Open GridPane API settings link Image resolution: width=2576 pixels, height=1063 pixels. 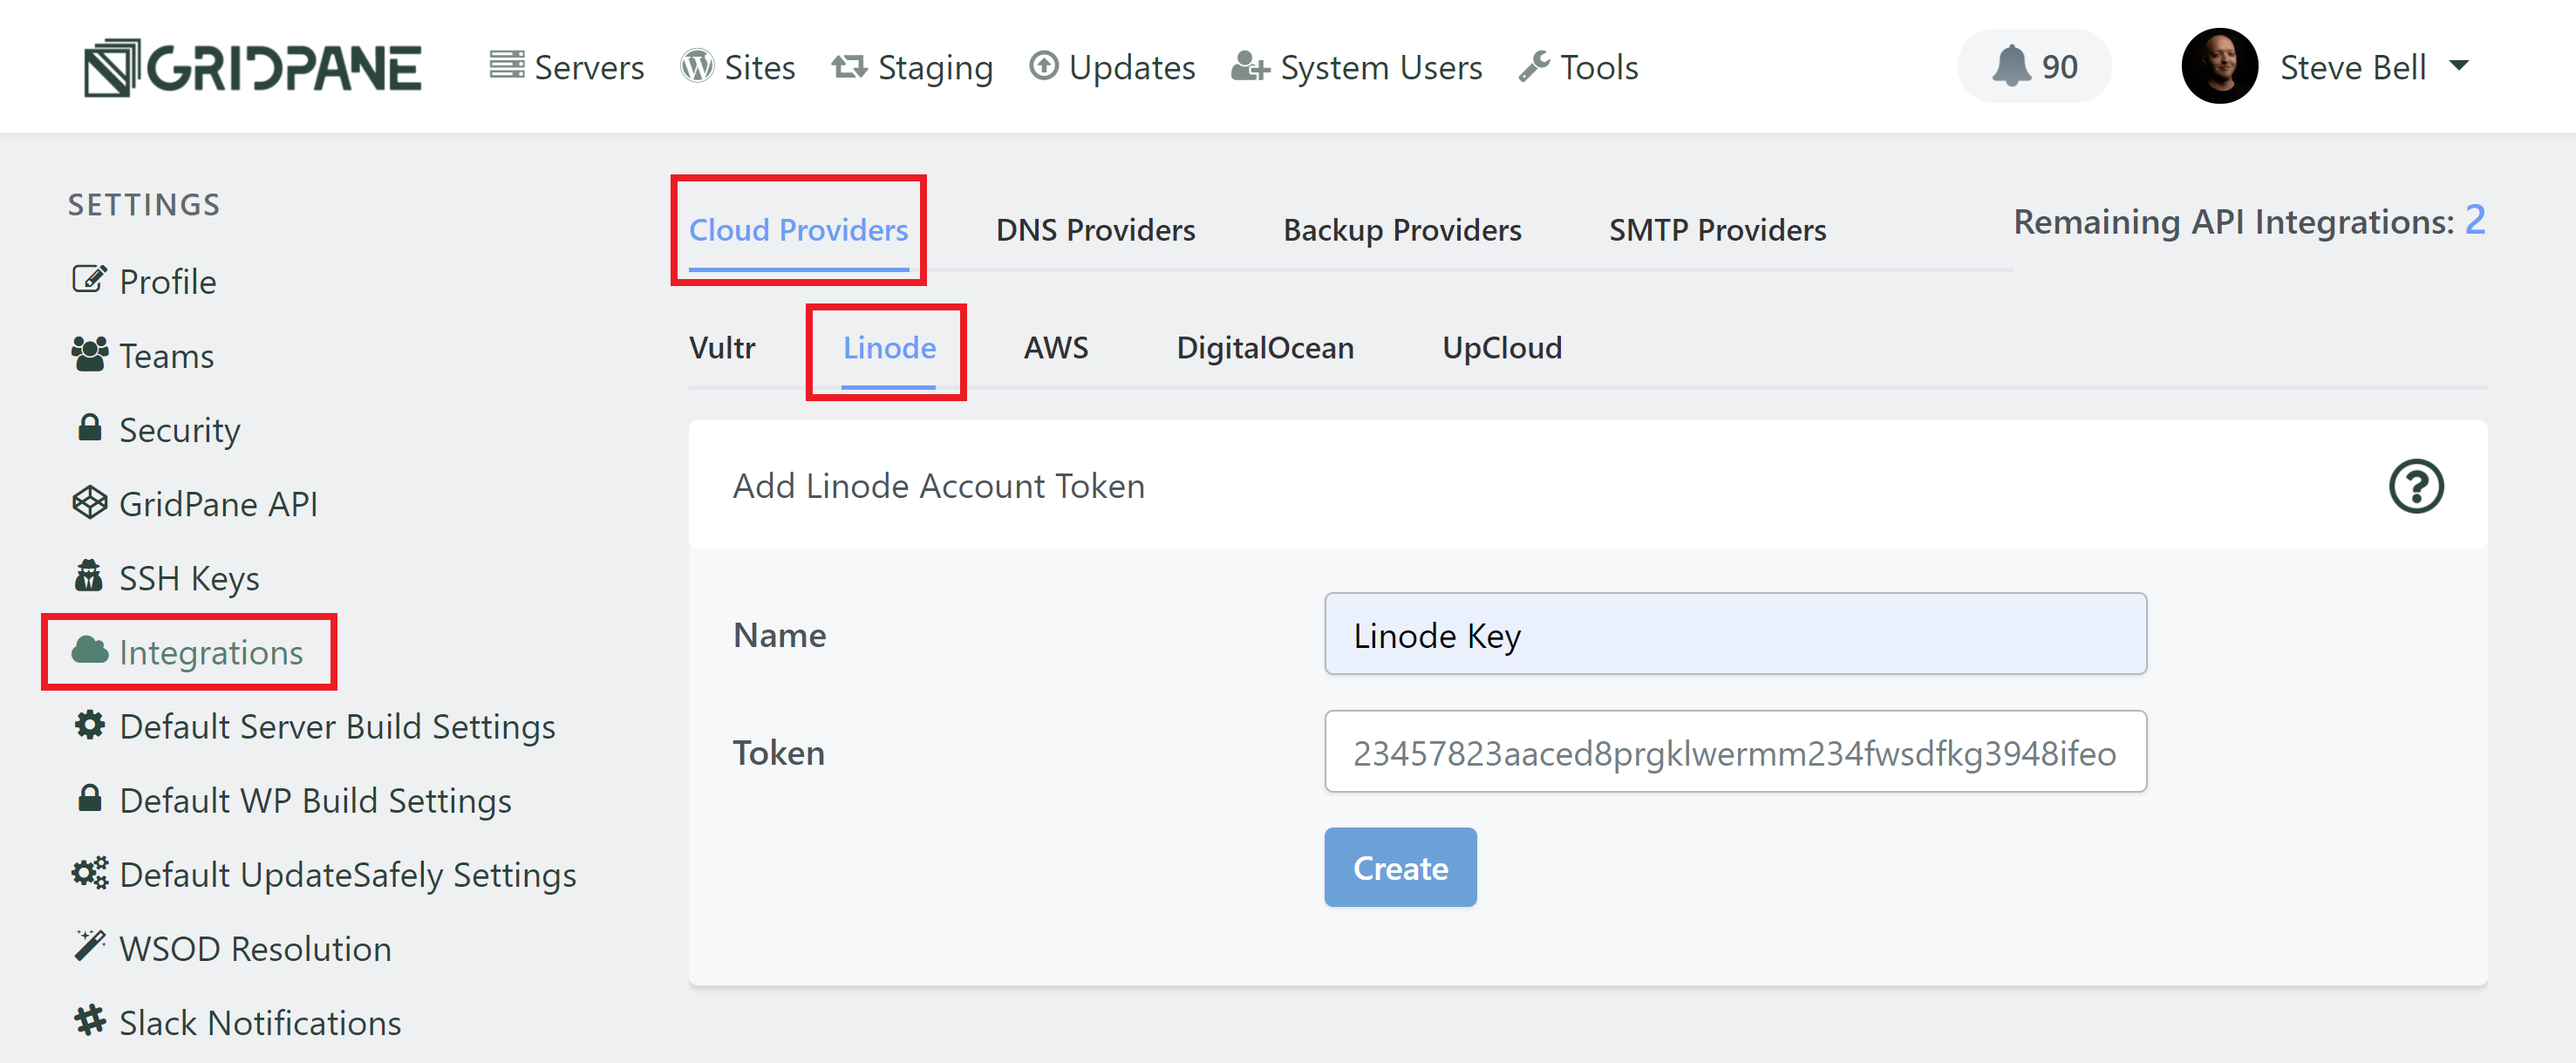click(195, 504)
